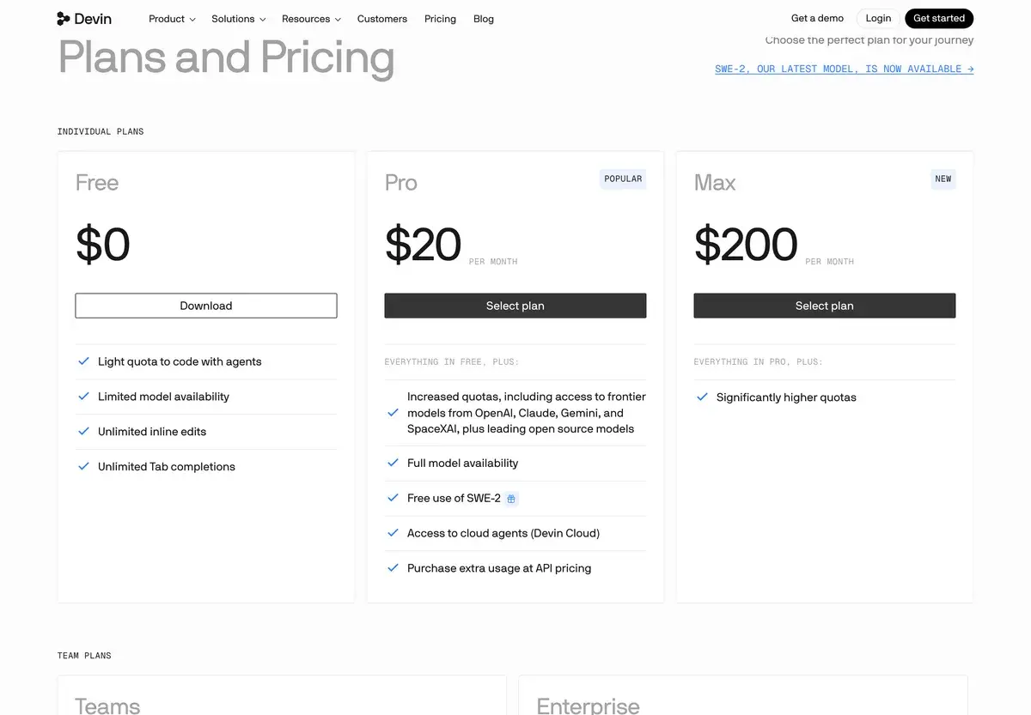Click the checkmark beside Purchase extra usage

pos(393,568)
